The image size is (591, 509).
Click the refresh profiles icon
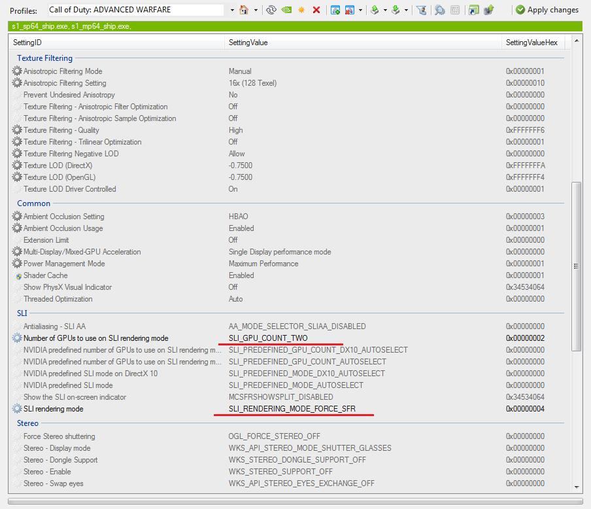pyautogui.click(x=271, y=10)
